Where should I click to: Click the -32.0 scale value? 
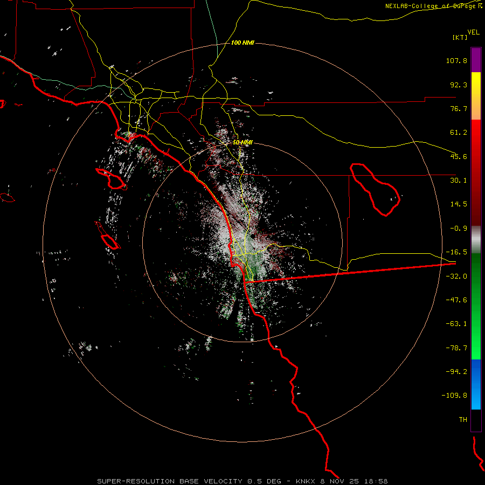coord(456,276)
